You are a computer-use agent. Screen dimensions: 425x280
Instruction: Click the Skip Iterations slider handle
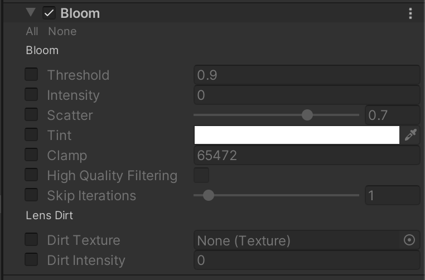click(209, 196)
